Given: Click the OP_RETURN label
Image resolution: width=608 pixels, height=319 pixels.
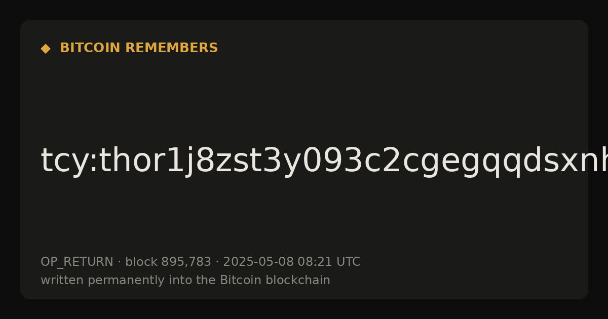Looking at the screenshot, I should tap(77, 262).
